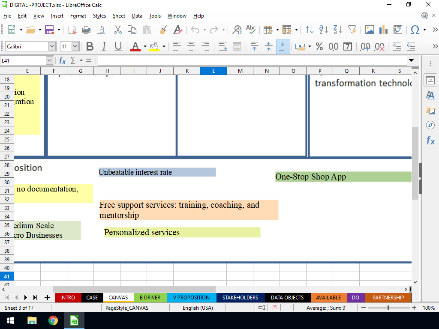
Task: Open sidebar Navigator compass icon
Action: click(x=430, y=125)
